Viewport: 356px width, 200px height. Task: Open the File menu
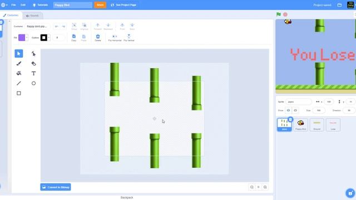click(13, 5)
